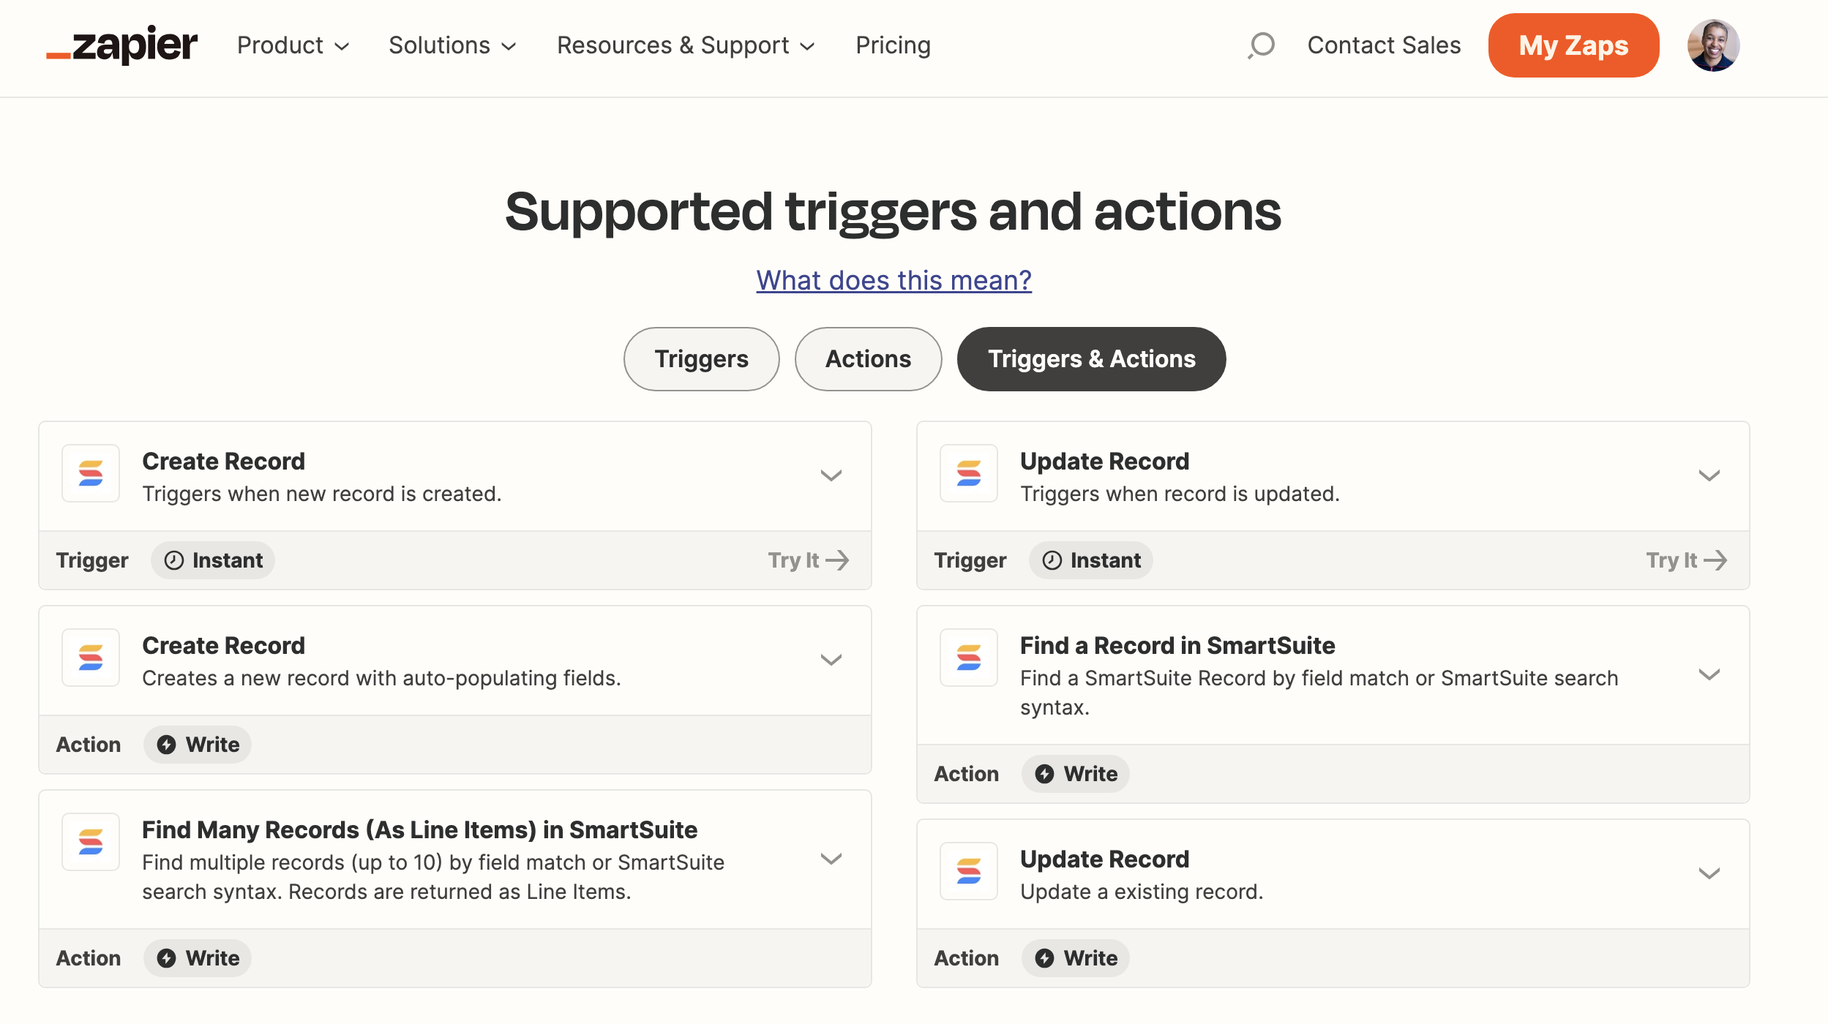Activate the Triggers & Actions filter
Image resolution: width=1828 pixels, height=1024 pixels.
(1091, 358)
